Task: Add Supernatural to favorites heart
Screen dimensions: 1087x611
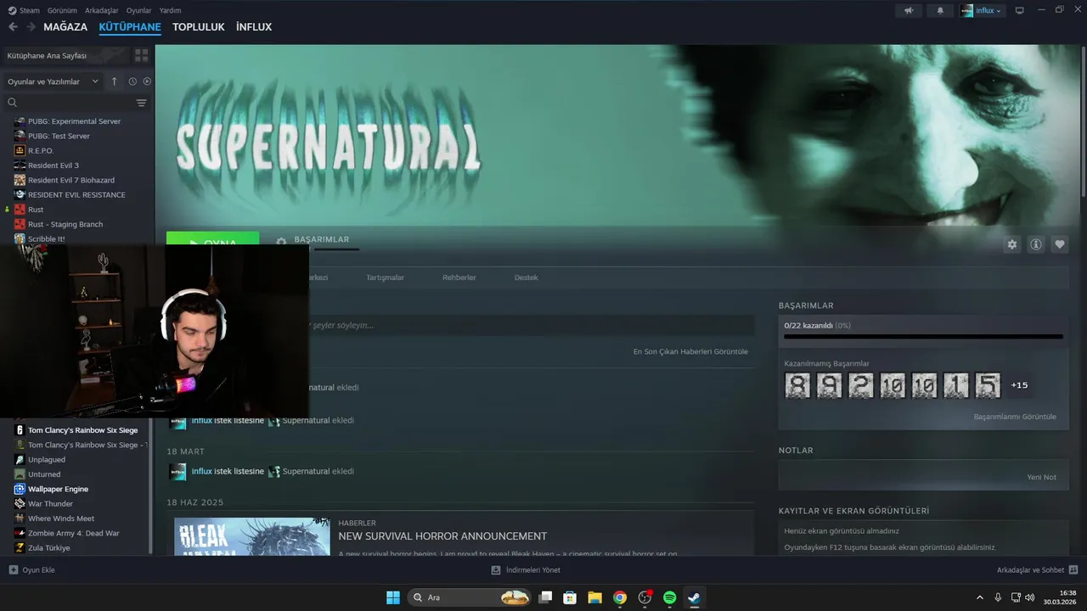Action: pyautogui.click(x=1060, y=244)
